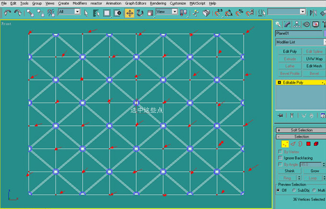Select the Bind to Space Warp tool

tap(51, 13)
